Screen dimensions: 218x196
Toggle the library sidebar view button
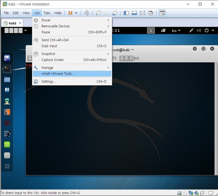click(x=126, y=13)
